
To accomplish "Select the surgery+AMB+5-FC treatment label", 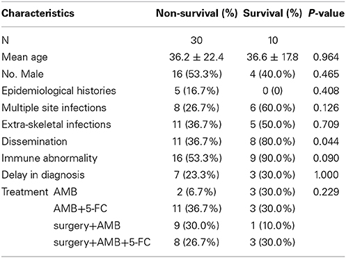I will point(102,243).
